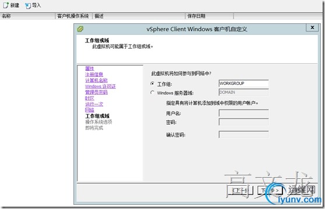Click the DOMAIN text field
The image size is (325, 209).
pos(243,92)
